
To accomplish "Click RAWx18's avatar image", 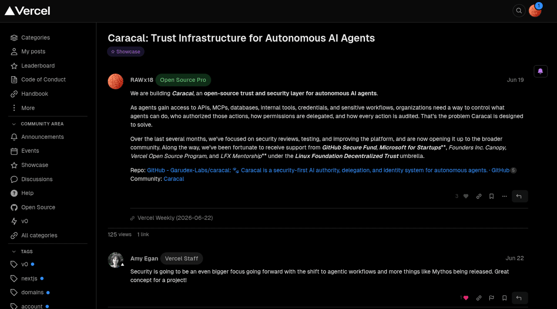I will point(115,81).
